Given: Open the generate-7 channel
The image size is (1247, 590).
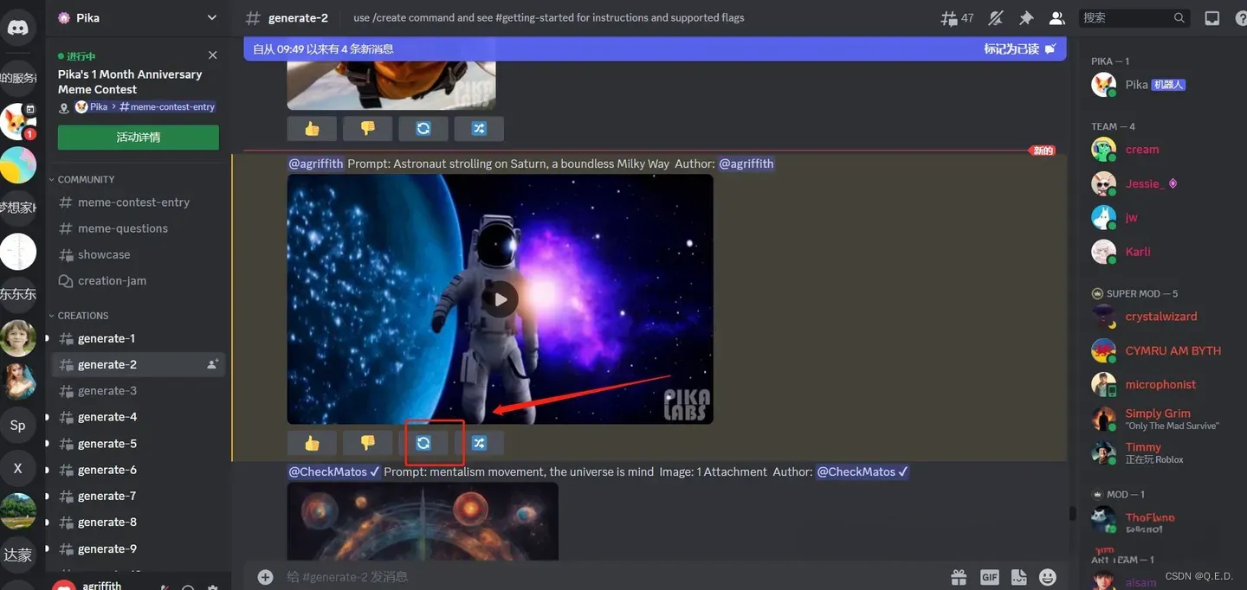Looking at the screenshot, I should click(139, 496).
